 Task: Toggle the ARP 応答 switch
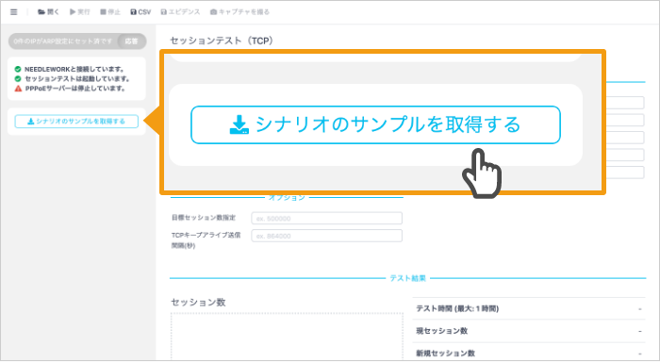tap(131, 41)
